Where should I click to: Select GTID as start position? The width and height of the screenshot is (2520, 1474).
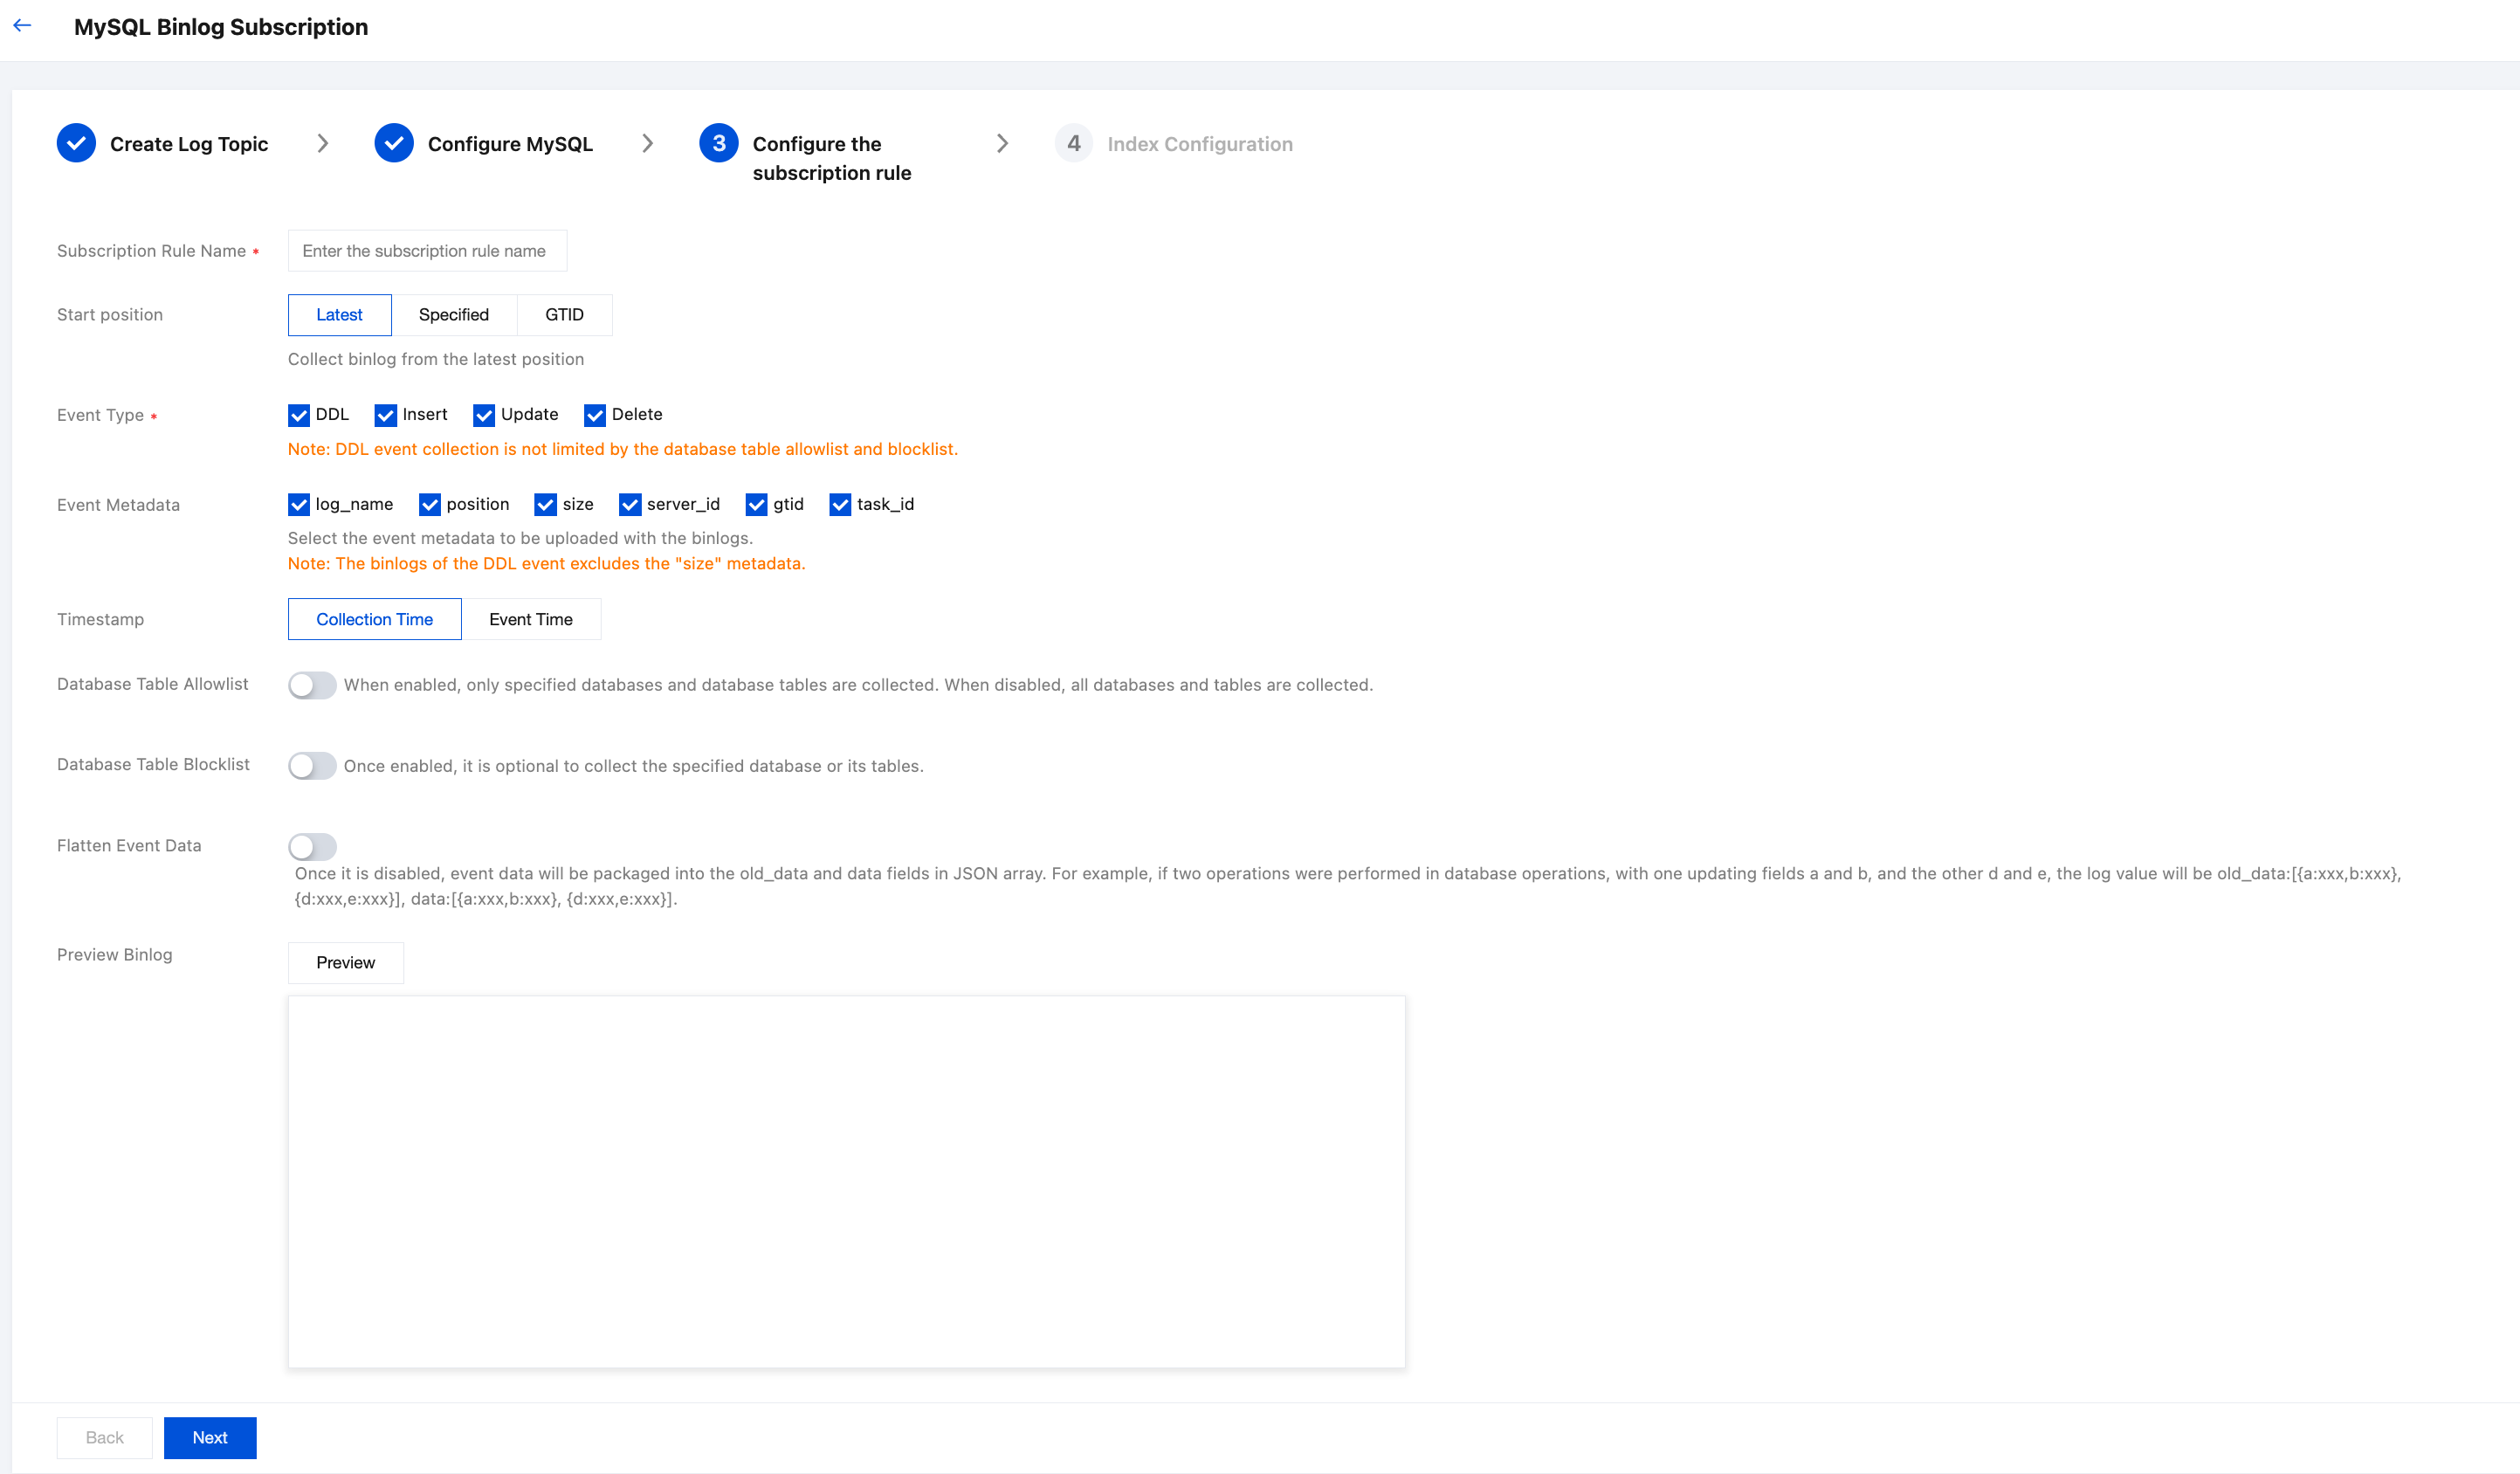[x=564, y=315]
